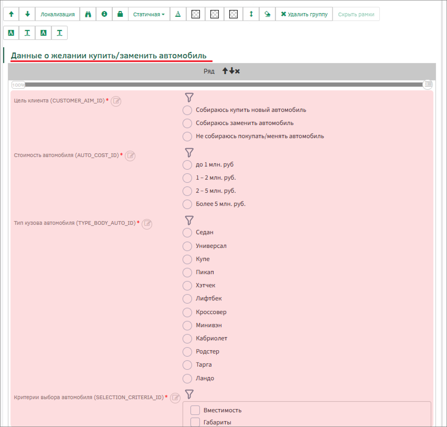This screenshot has width=447, height=427.
Task: Check the Вместимость checkbox
Action: coord(195,410)
